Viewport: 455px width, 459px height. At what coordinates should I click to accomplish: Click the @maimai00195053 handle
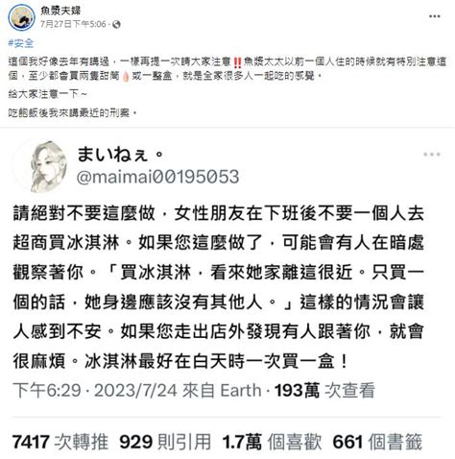158,177
